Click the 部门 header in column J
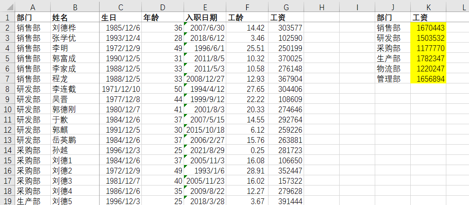Image resolution: width=469 pixels, height=205 pixels. coord(393,17)
